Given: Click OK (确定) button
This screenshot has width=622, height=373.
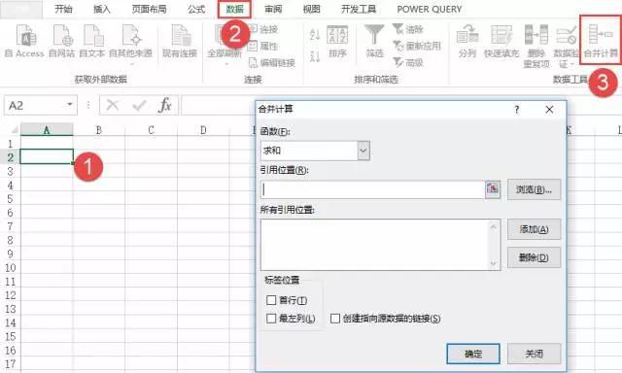Looking at the screenshot, I should point(473,354).
